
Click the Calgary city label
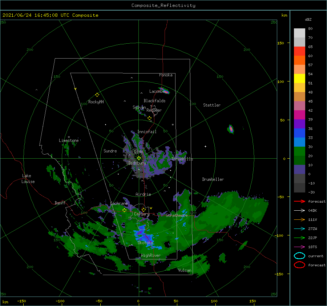point(142,214)
